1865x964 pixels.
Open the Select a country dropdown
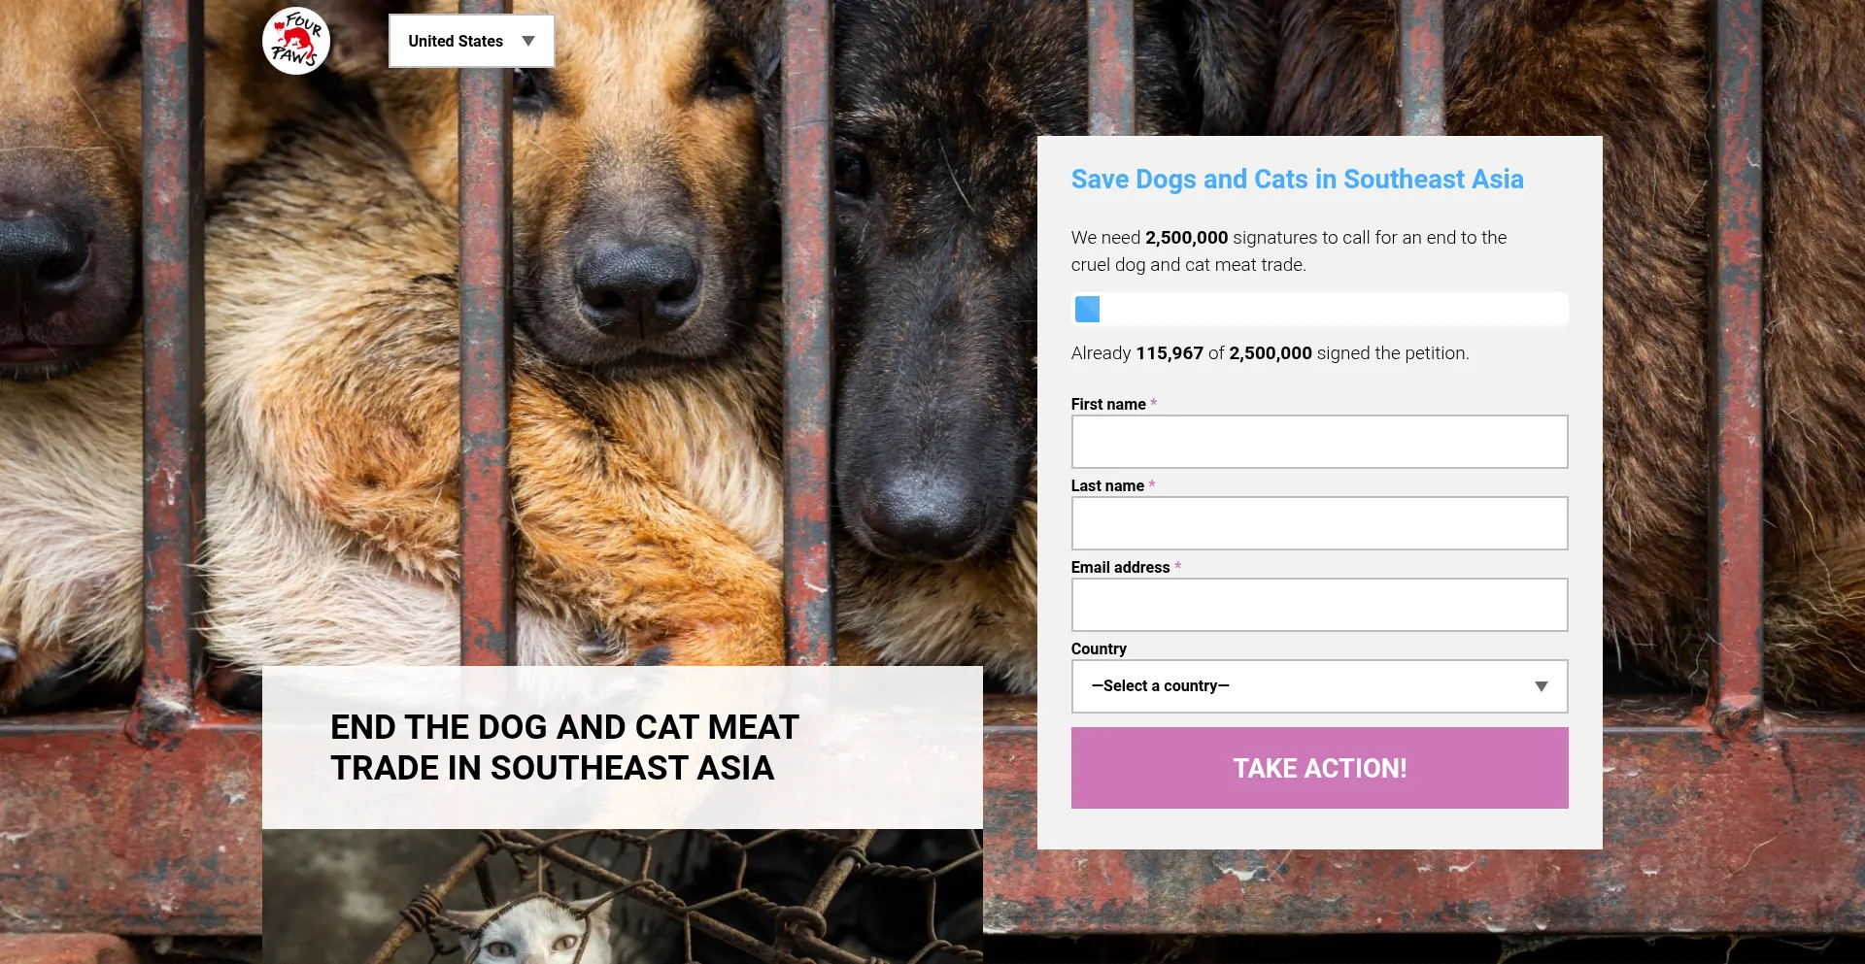pyautogui.click(x=1319, y=686)
